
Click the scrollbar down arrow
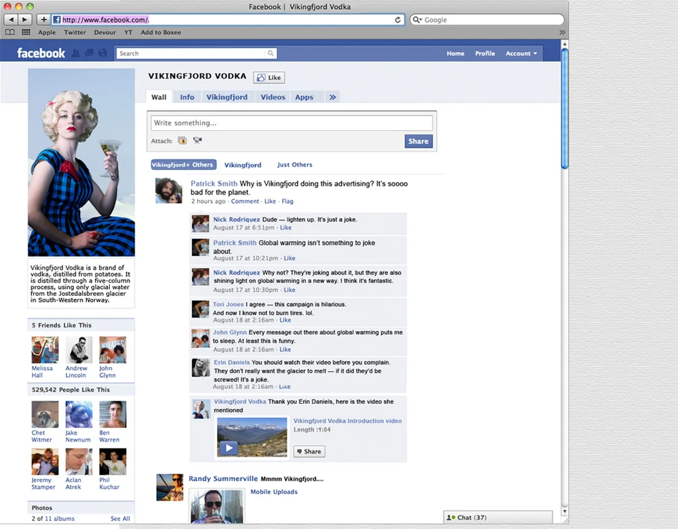point(564,511)
